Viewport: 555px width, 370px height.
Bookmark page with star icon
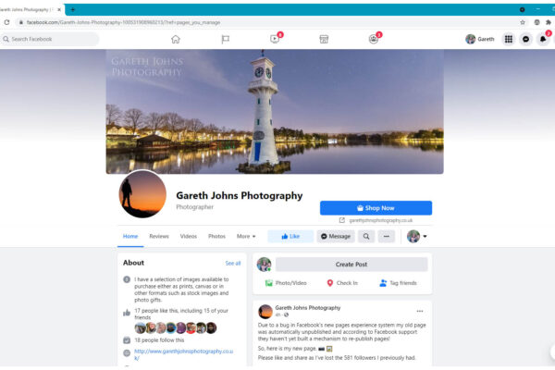(523, 22)
